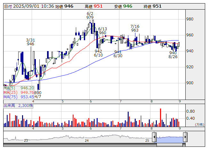
Task: Click the range slider left arrow handle
Action: pos(154,137)
